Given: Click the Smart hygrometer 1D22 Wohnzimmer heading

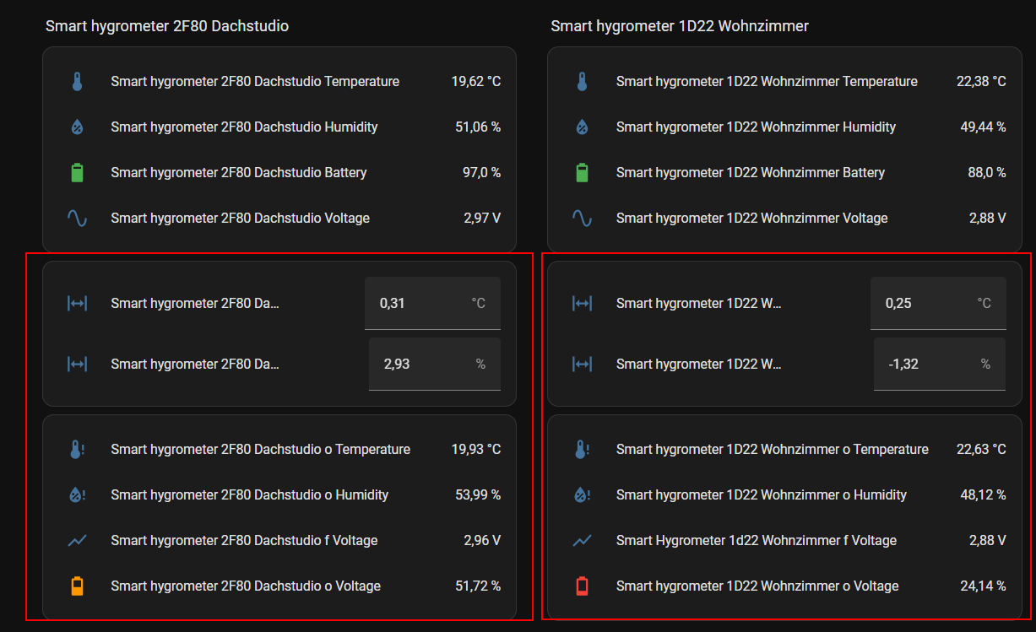Looking at the screenshot, I should click(x=679, y=26).
